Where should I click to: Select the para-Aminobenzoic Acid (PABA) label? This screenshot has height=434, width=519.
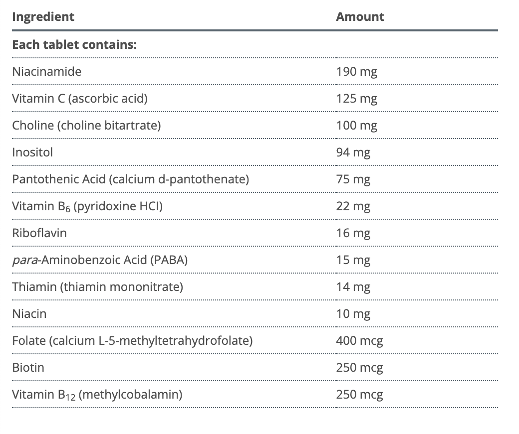tap(100, 260)
